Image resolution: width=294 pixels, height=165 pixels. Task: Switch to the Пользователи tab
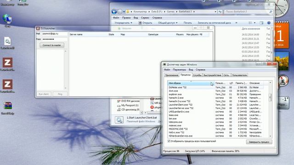239,75
